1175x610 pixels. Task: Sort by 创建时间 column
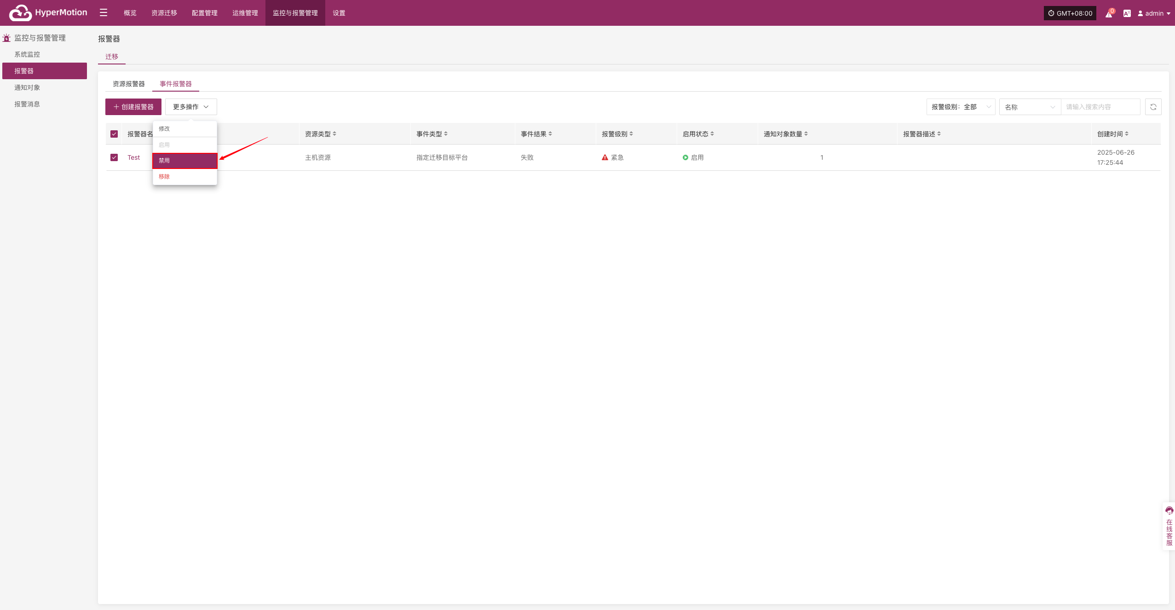(x=1127, y=134)
